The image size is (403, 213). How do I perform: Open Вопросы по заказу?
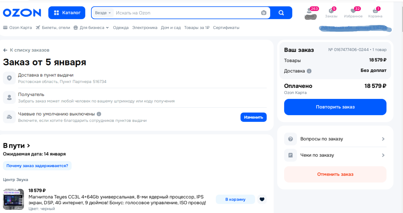(335, 139)
